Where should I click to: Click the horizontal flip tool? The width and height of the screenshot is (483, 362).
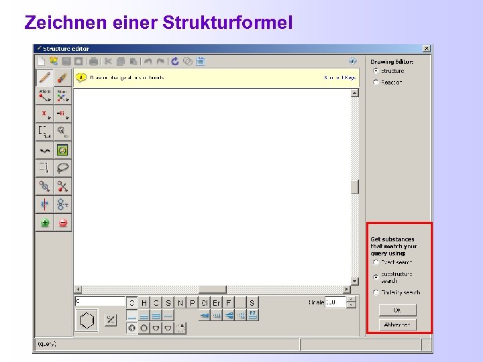(45, 204)
